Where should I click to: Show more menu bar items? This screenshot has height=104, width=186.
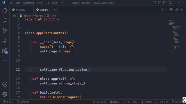click(62, 3)
